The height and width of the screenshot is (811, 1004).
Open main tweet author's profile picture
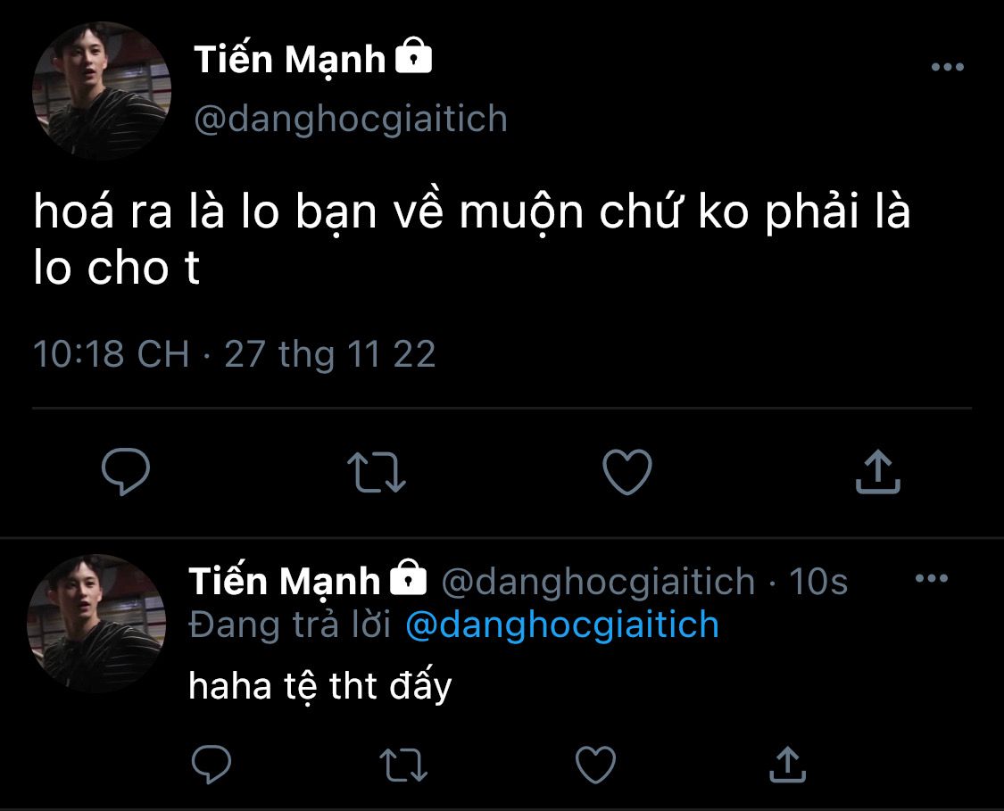pyautogui.click(x=101, y=90)
